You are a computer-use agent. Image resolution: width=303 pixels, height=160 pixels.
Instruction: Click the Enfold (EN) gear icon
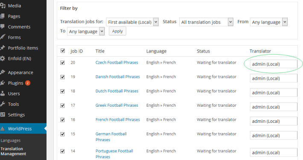(3, 58)
